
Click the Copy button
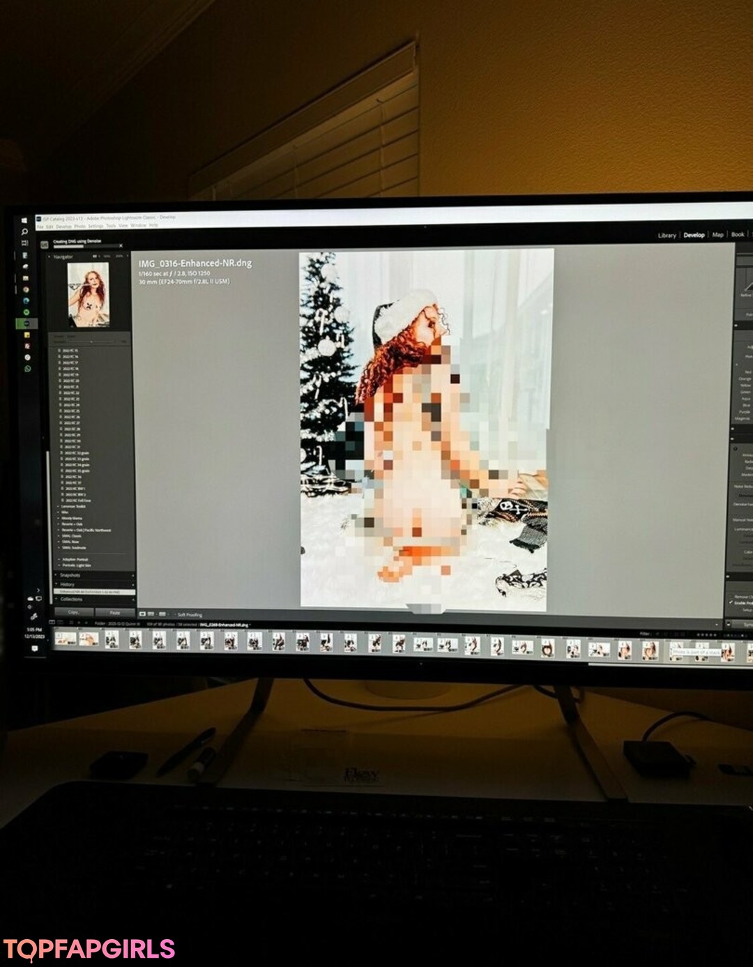pos(73,612)
